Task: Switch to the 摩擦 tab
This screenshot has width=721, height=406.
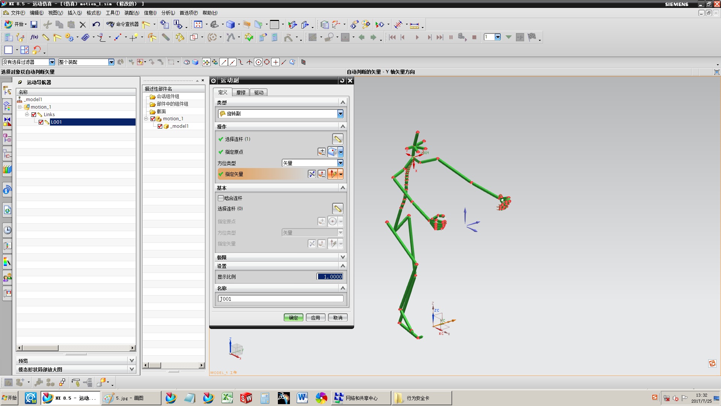Action: coord(241,92)
